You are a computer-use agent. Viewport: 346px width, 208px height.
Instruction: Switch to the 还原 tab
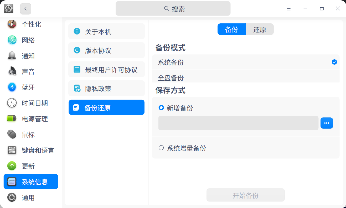click(260, 29)
